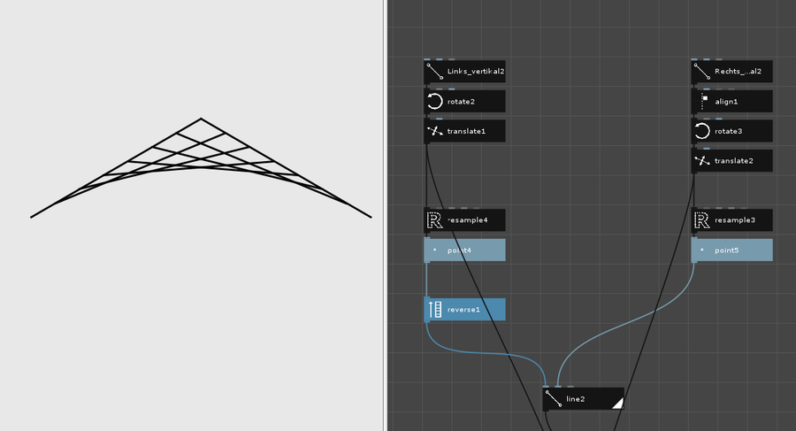Click the rotate icon on rotate3 node
Image resolution: width=796 pixels, height=431 pixels.
(702, 131)
